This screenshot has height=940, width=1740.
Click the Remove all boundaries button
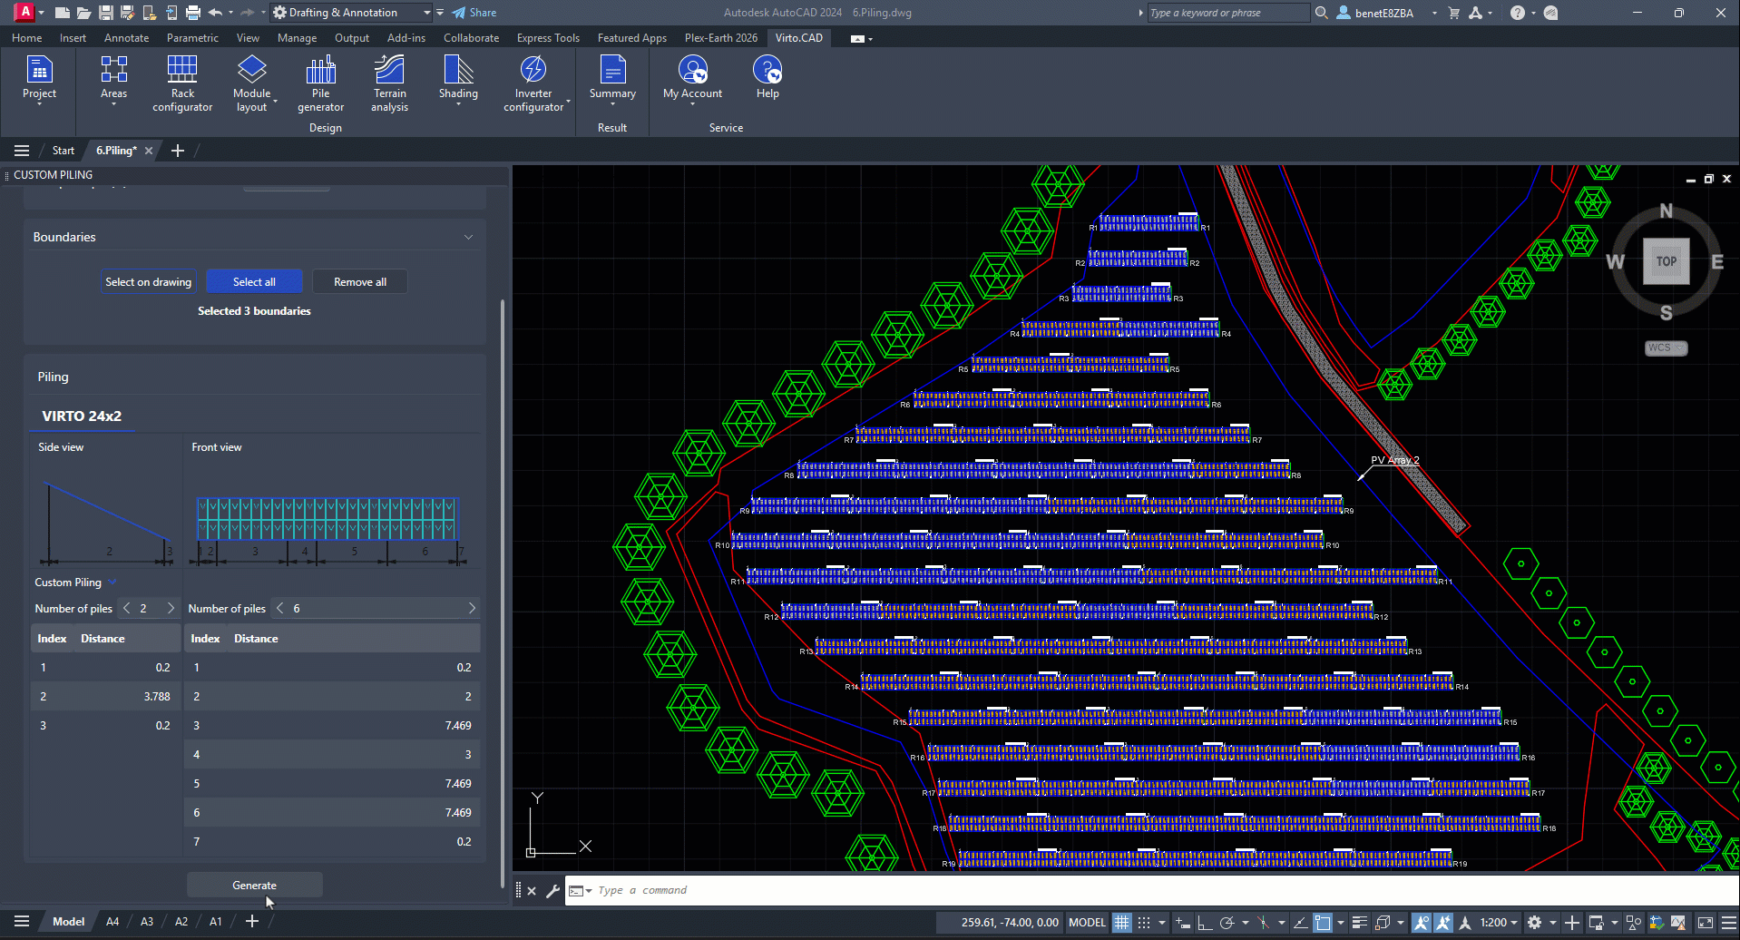coord(359,282)
